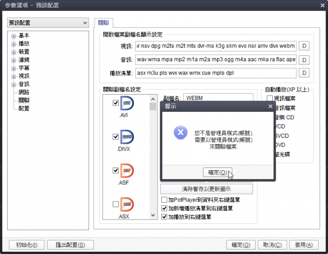Click the 視訊 extensions input field
Screen dimensions: 328x254
tap(216, 46)
